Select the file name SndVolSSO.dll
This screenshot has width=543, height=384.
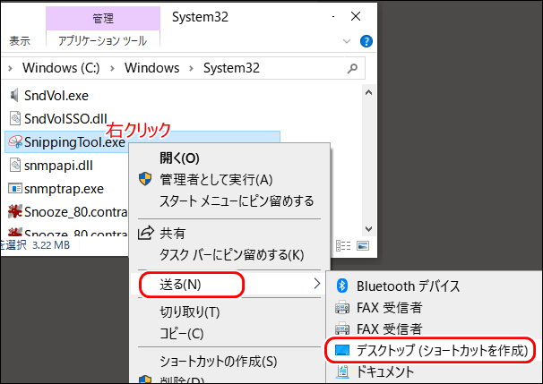65,119
